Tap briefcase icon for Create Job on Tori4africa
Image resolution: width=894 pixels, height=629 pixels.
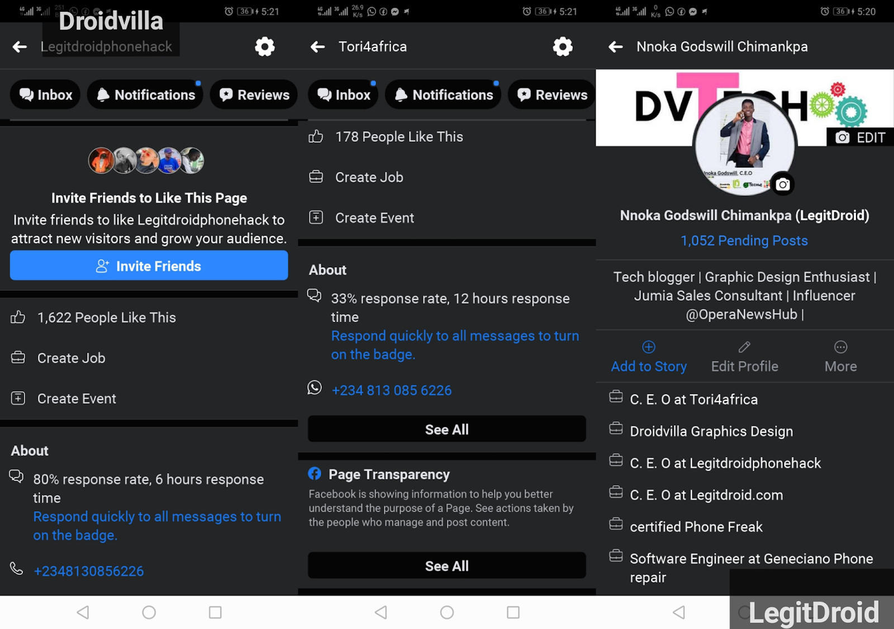pos(316,177)
